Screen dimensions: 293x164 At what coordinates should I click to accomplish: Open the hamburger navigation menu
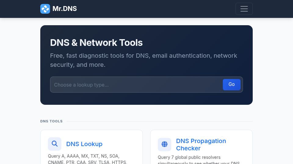point(244,9)
